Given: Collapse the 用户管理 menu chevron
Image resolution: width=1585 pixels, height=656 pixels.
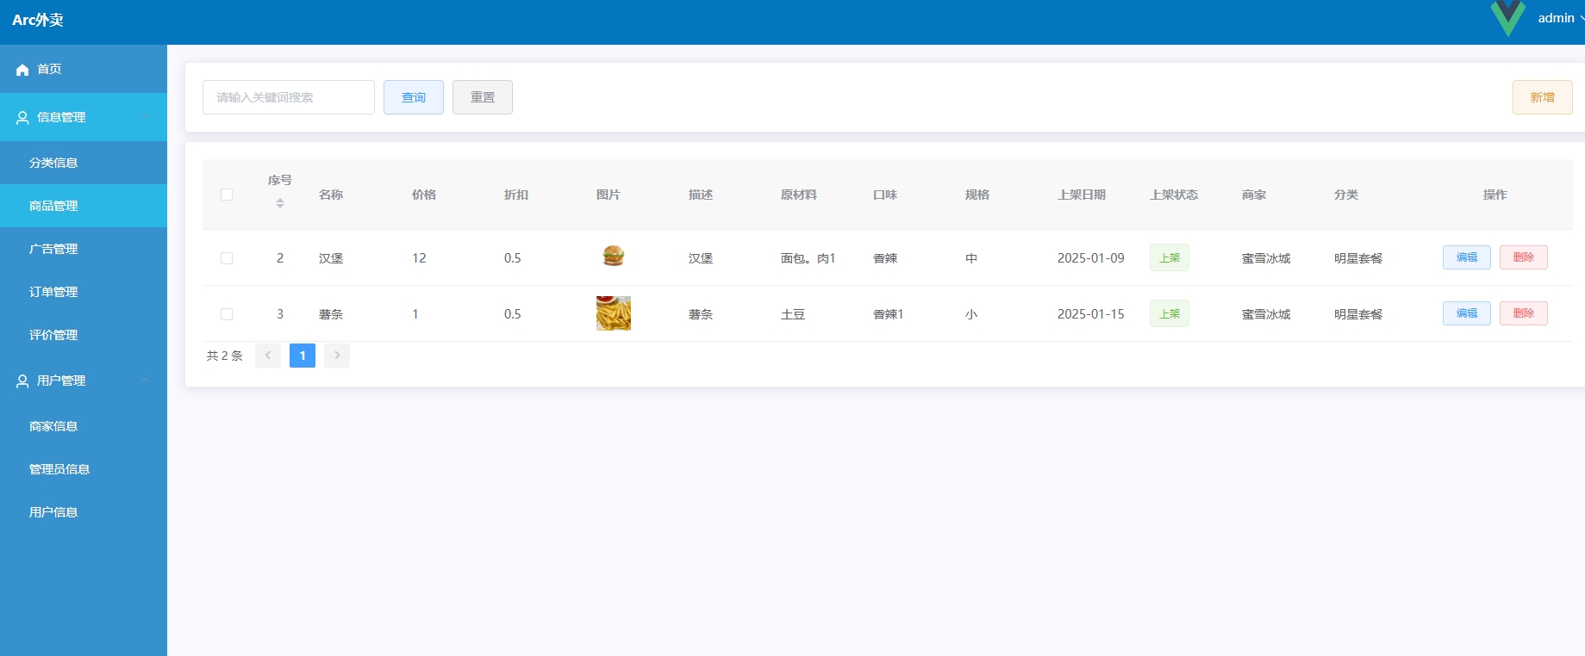Looking at the screenshot, I should 145,381.
